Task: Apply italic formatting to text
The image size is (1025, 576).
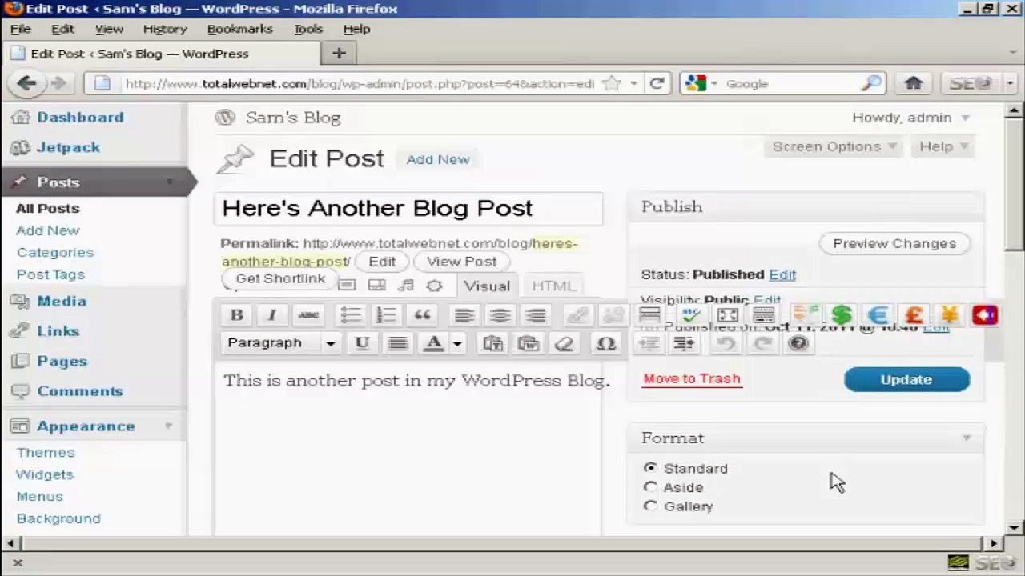Action: (x=271, y=315)
